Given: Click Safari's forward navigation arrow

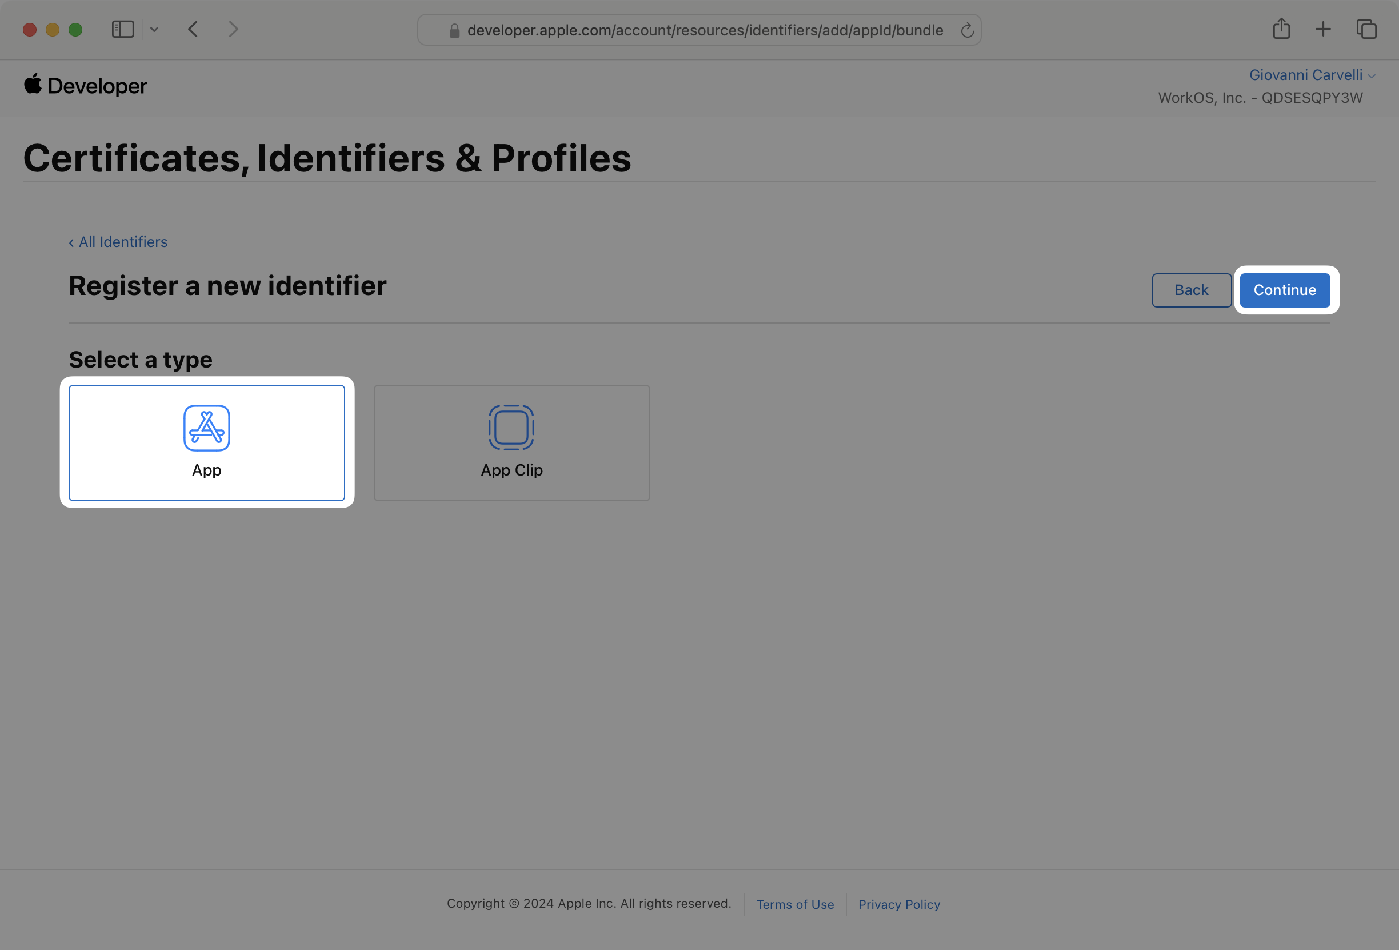Looking at the screenshot, I should tap(234, 29).
